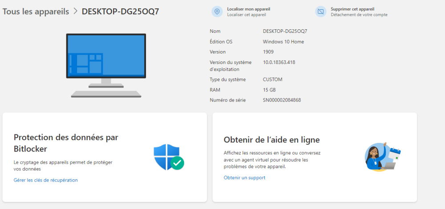Click the Le cryptage des appareils description
The height and width of the screenshot is (209, 445).
pyautogui.click(x=63, y=166)
